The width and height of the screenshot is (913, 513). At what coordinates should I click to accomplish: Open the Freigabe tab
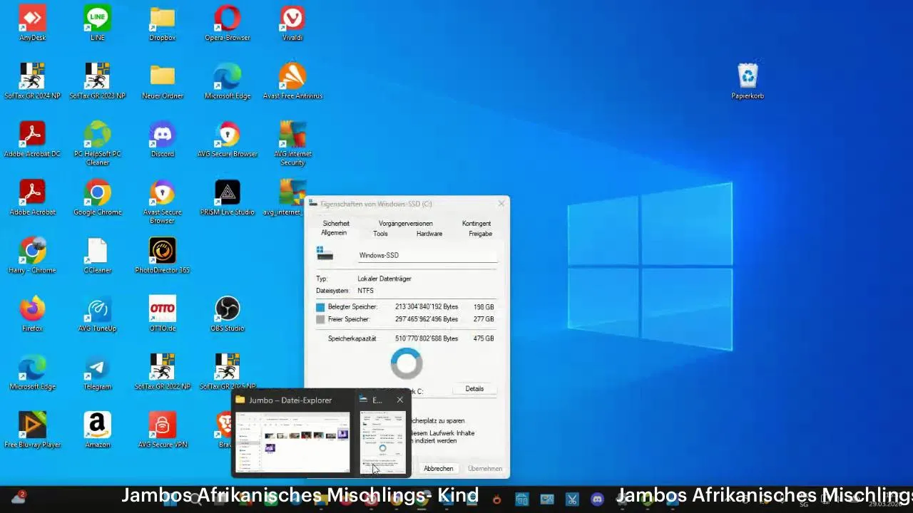coord(480,233)
